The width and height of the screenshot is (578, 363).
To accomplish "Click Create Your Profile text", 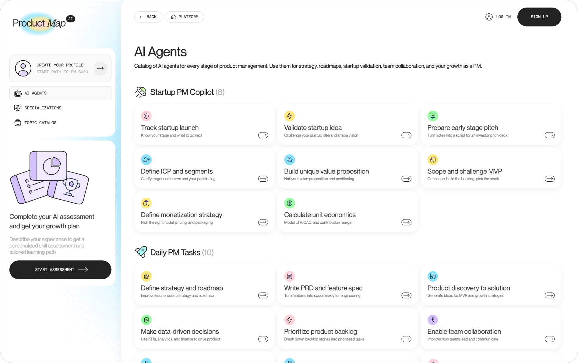I will [x=60, y=65].
